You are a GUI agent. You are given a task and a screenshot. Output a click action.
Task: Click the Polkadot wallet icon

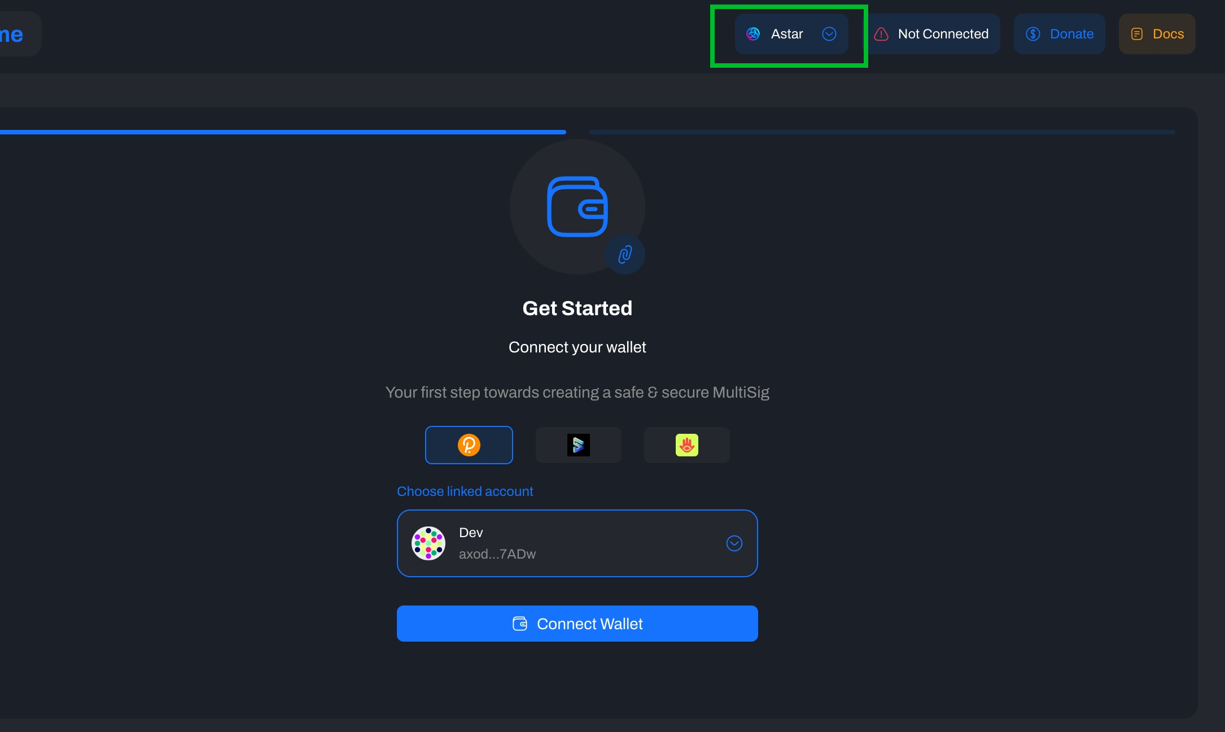click(469, 445)
